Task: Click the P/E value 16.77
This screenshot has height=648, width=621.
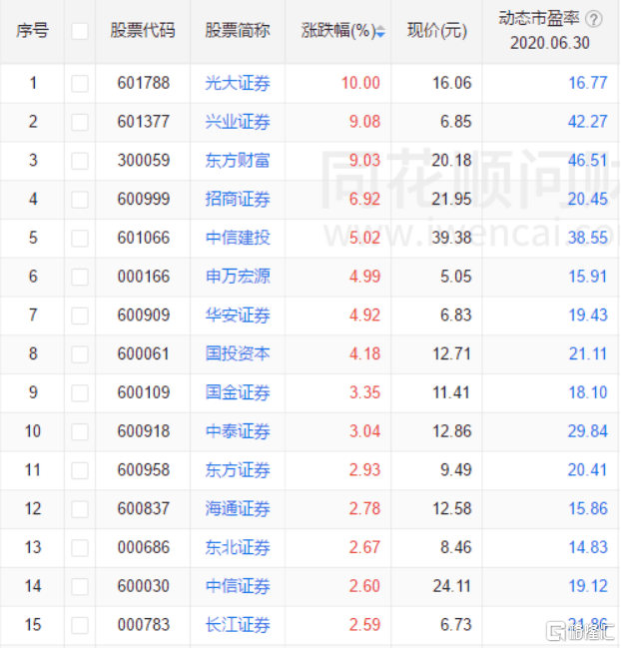Action: pyautogui.click(x=588, y=83)
